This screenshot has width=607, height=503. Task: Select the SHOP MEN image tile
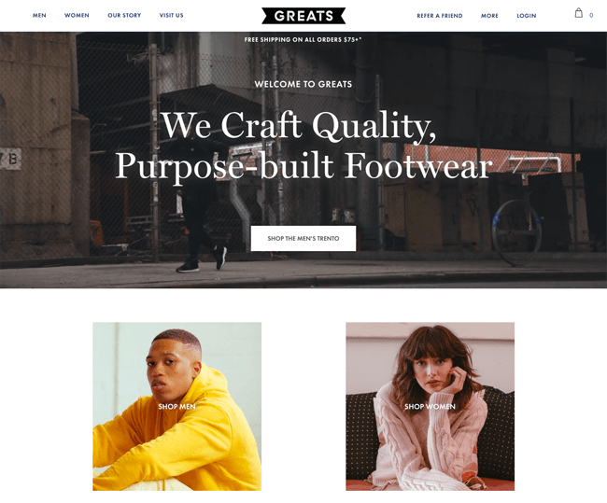click(x=176, y=406)
